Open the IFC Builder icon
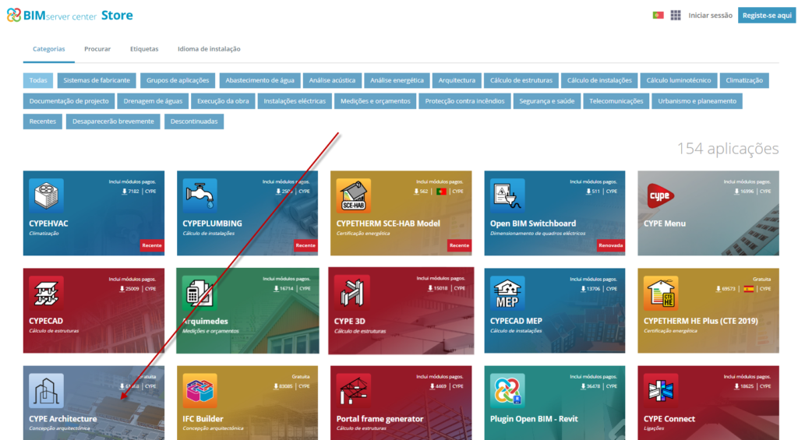This screenshot has height=440, width=798. 199,390
